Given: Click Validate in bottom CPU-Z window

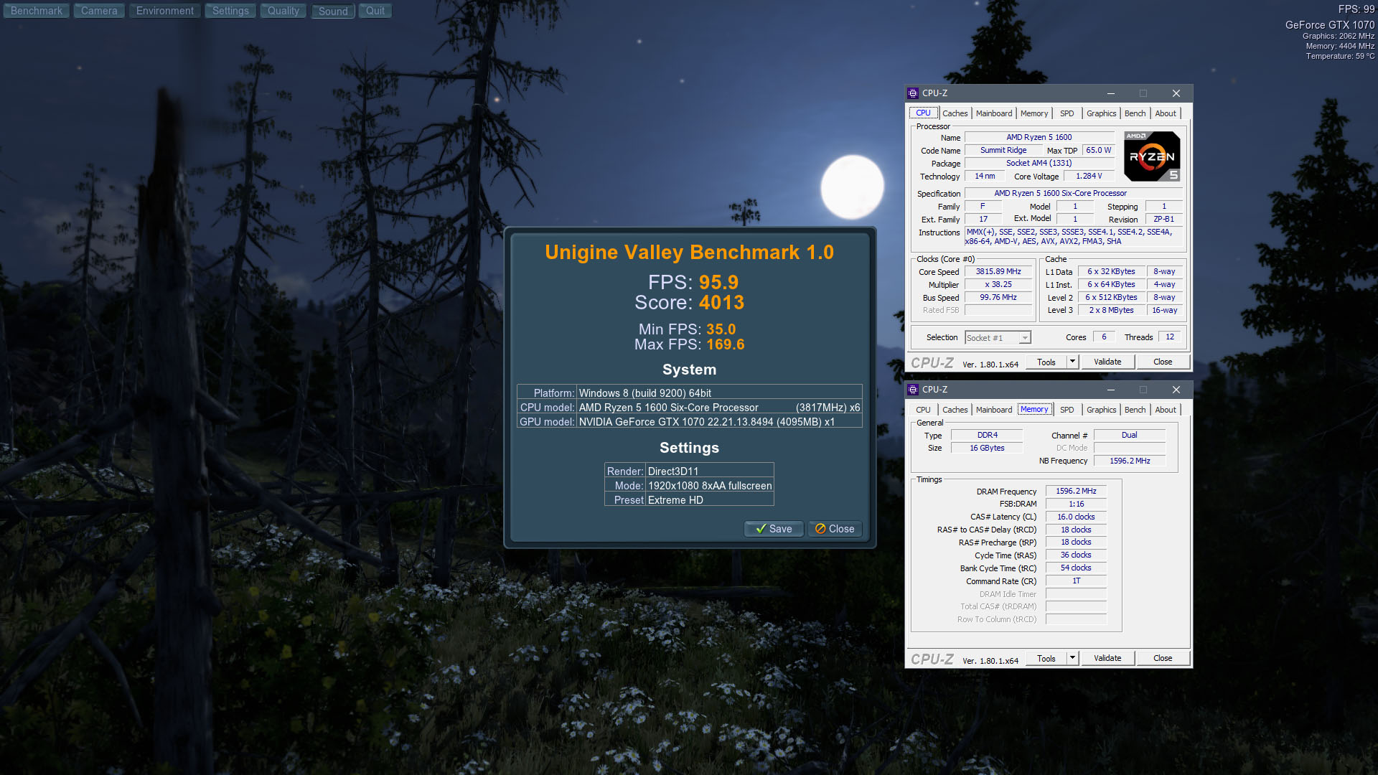Looking at the screenshot, I should [x=1107, y=659].
